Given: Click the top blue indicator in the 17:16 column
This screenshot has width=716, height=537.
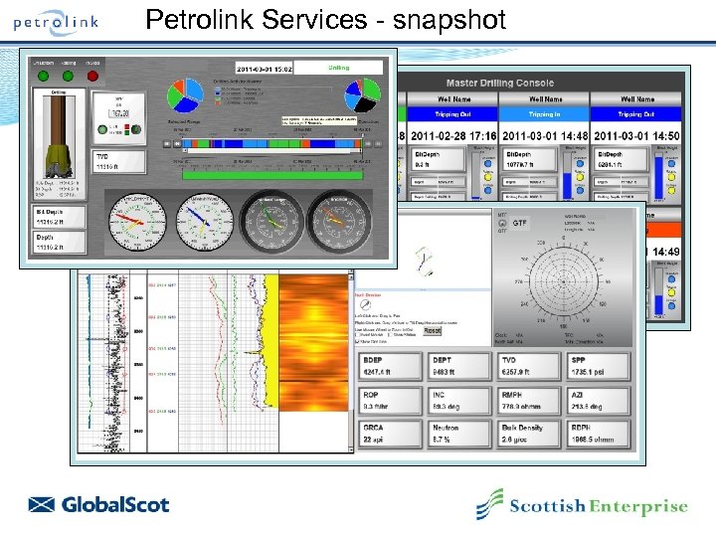Looking at the screenshot, I should click(488, 163).
